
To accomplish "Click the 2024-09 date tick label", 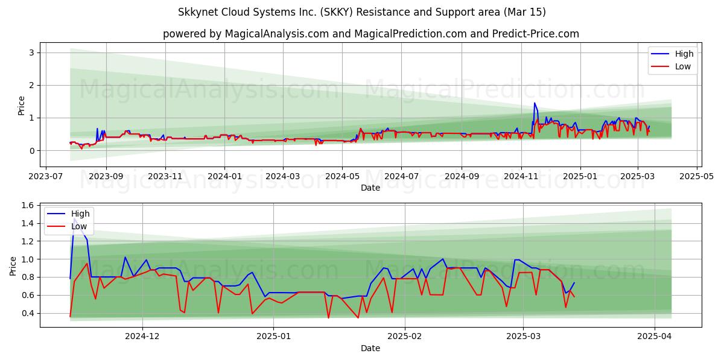I will [x=462, y=177].
